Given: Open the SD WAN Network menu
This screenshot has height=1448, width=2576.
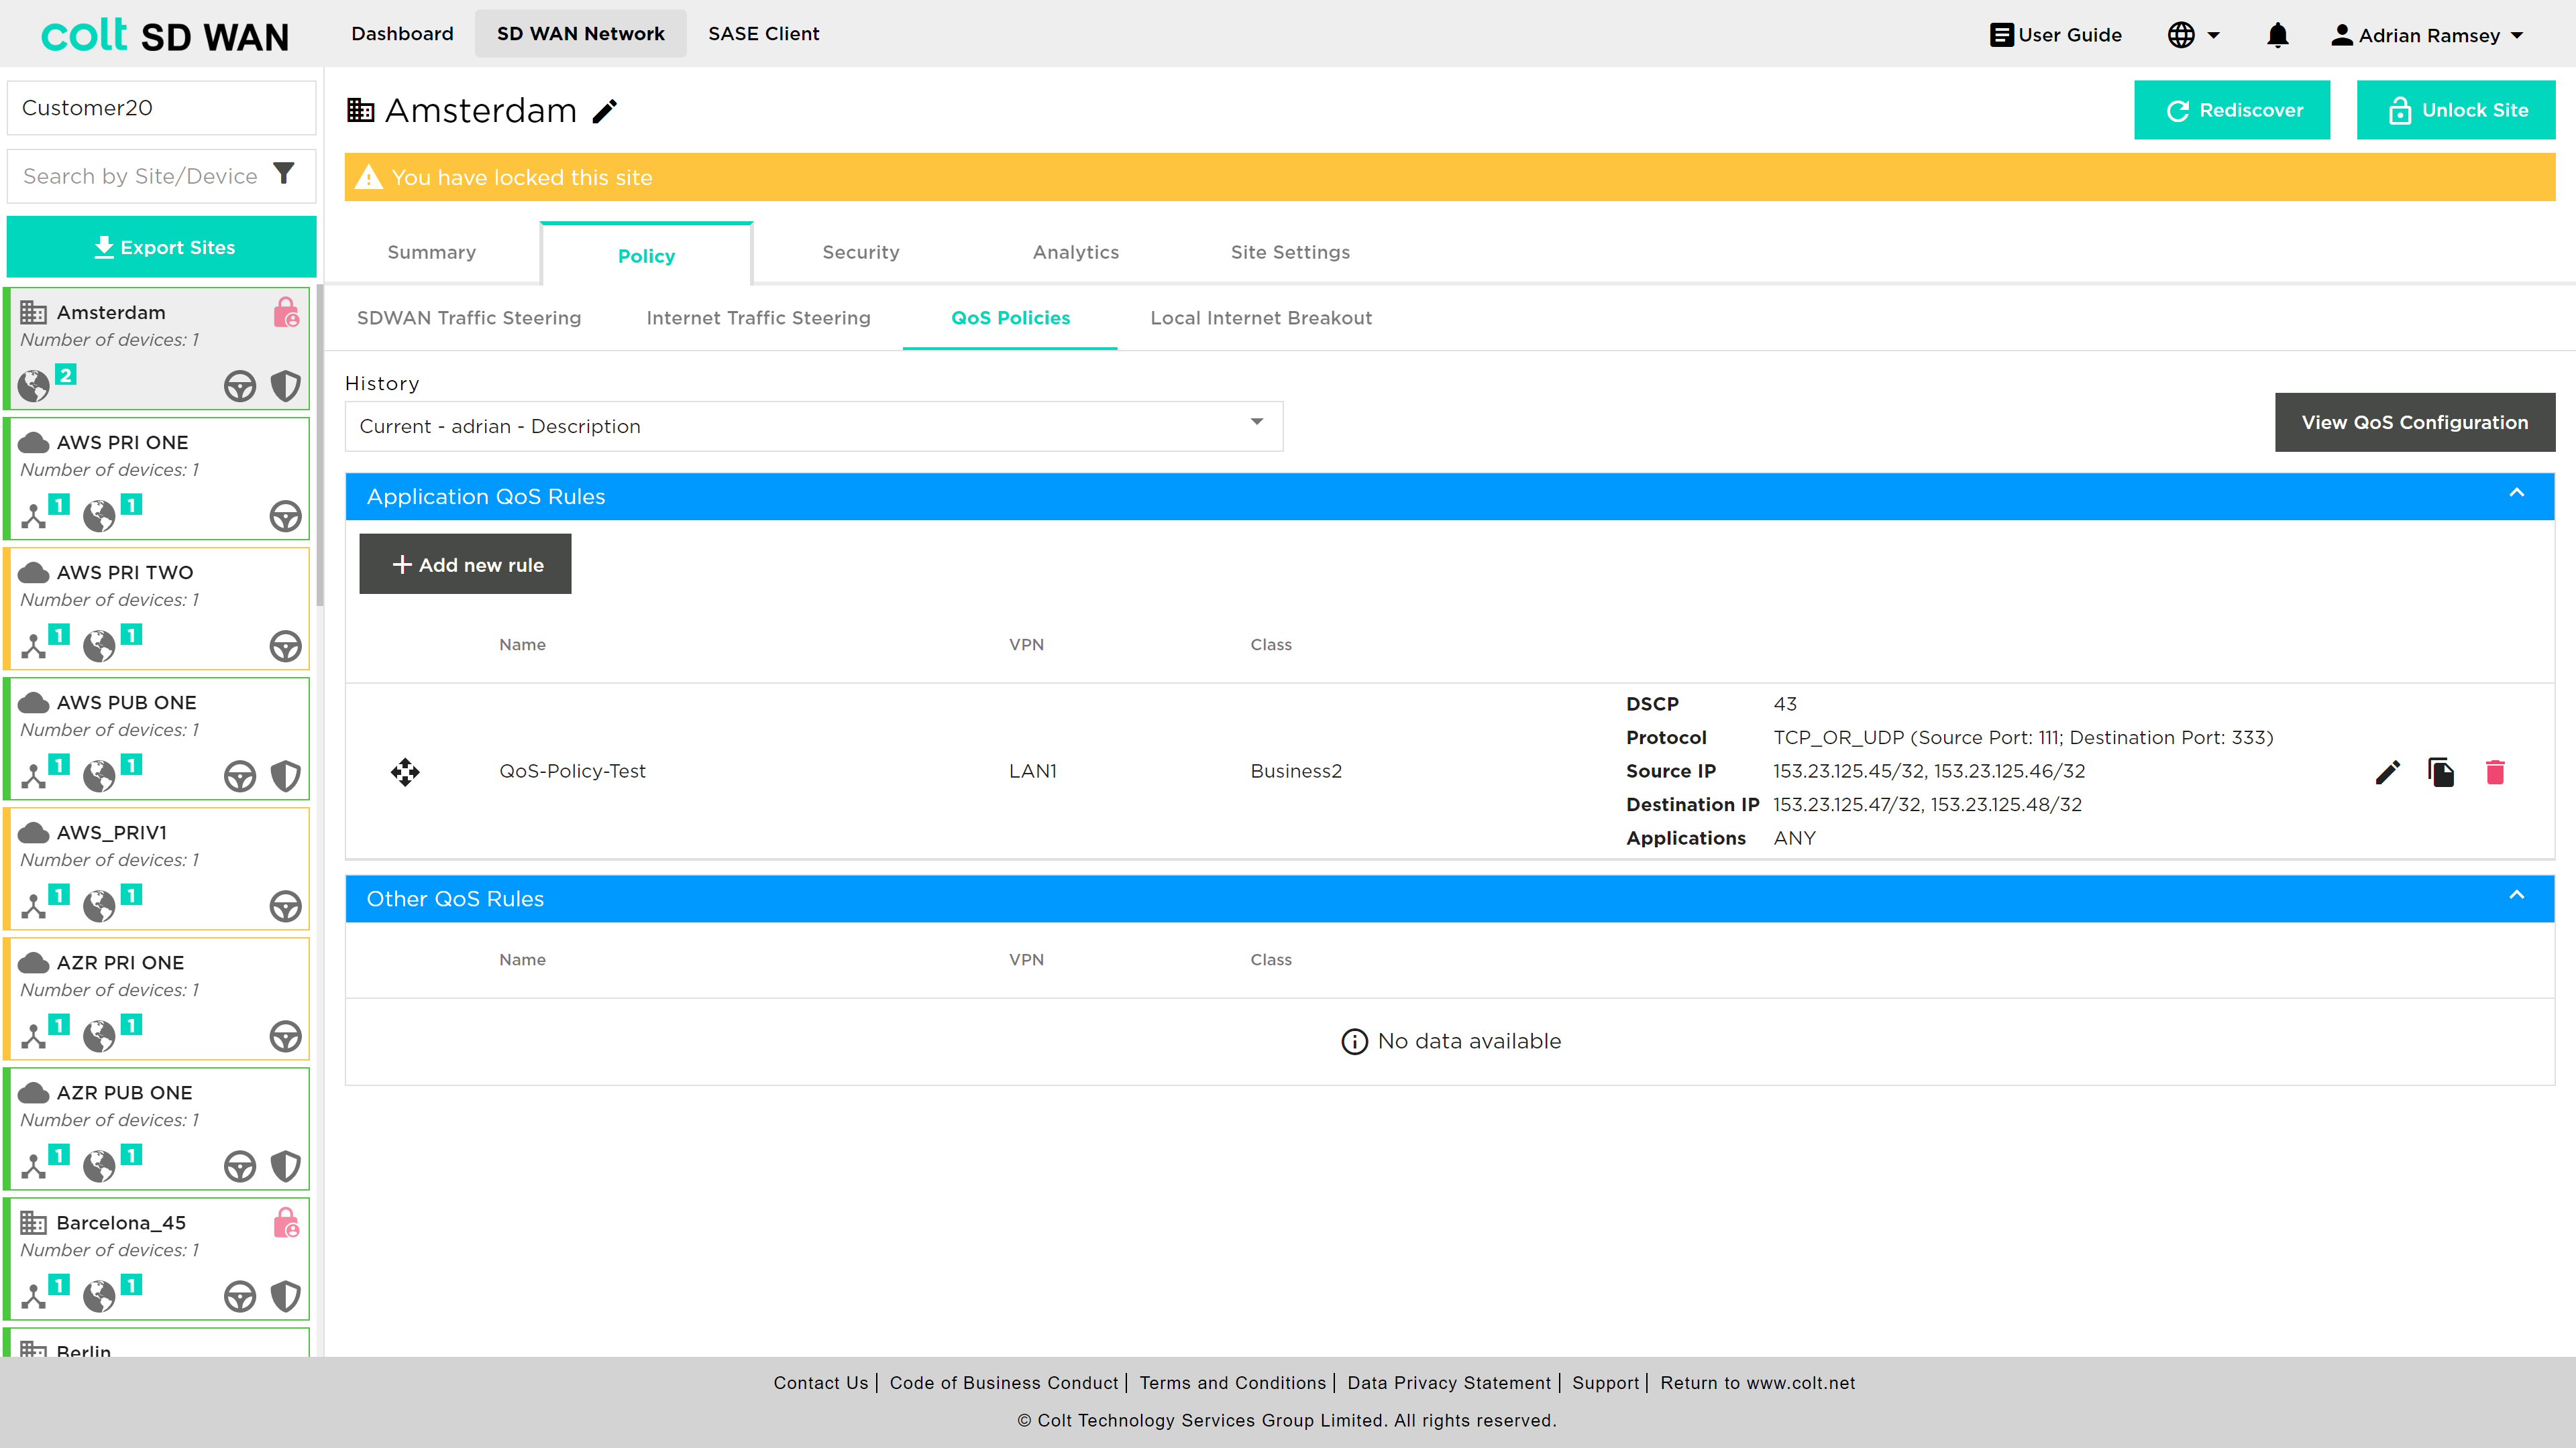Looking at the screenshot, I should tap(580, 34).
